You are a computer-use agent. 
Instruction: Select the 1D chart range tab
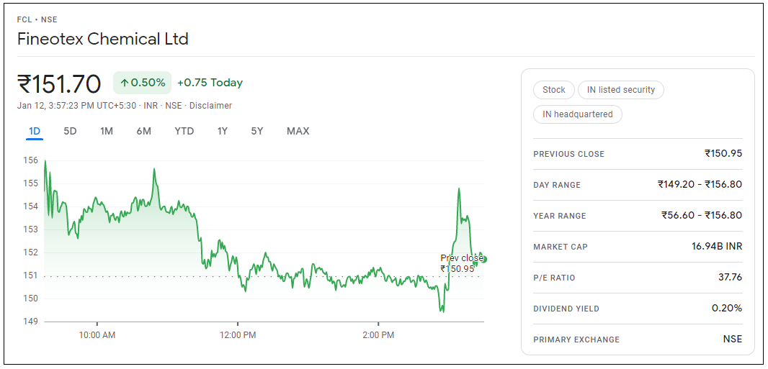(35, 131)
